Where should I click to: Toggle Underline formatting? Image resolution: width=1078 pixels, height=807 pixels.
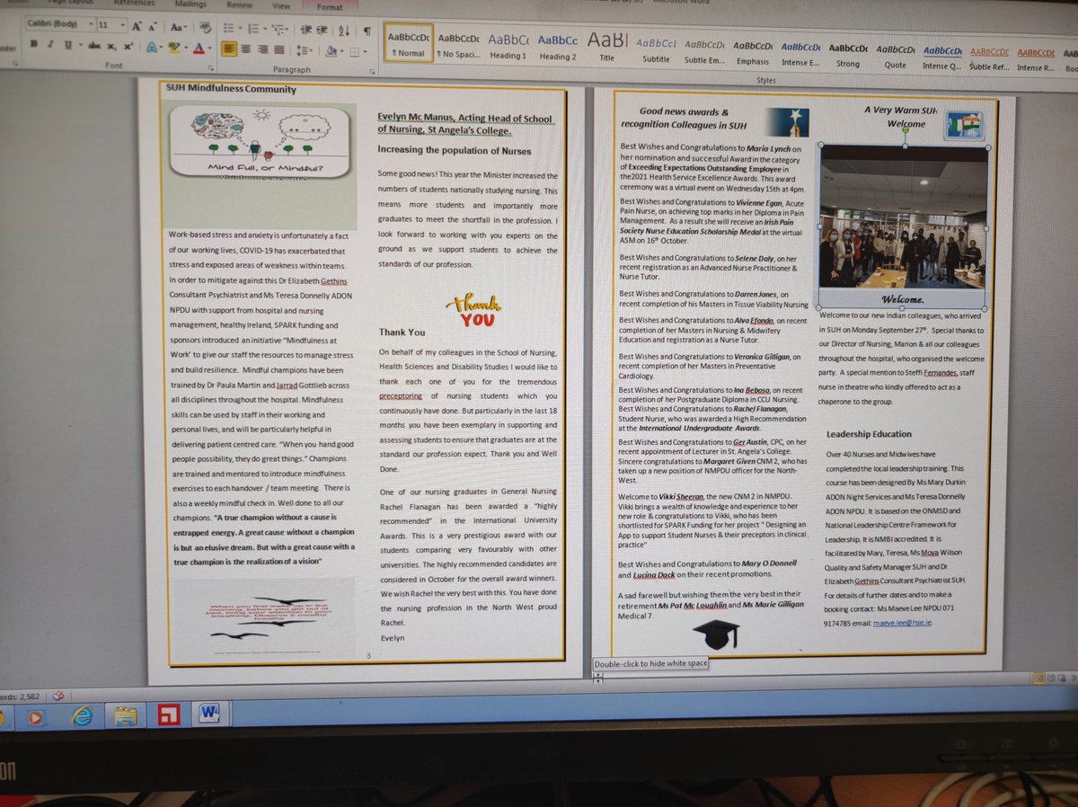pyautogui.click(x=68, y=45)
